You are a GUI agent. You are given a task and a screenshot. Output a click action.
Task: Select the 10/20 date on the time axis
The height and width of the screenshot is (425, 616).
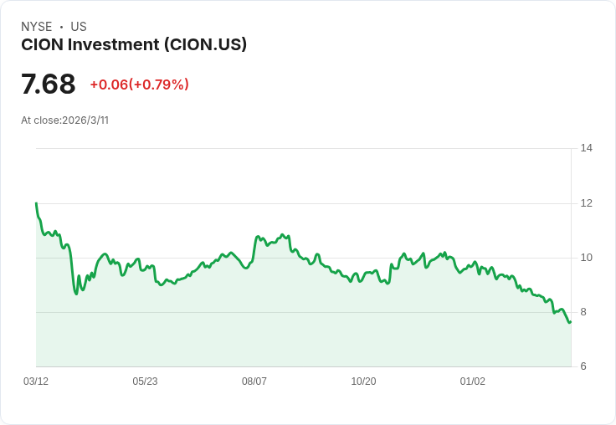click(x=363, y=381)
